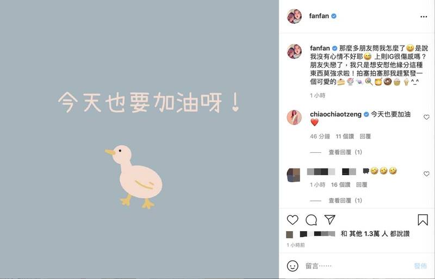435x279 pixels.
Task: Click the 發佈 post comment button
Action: point(420,266)
